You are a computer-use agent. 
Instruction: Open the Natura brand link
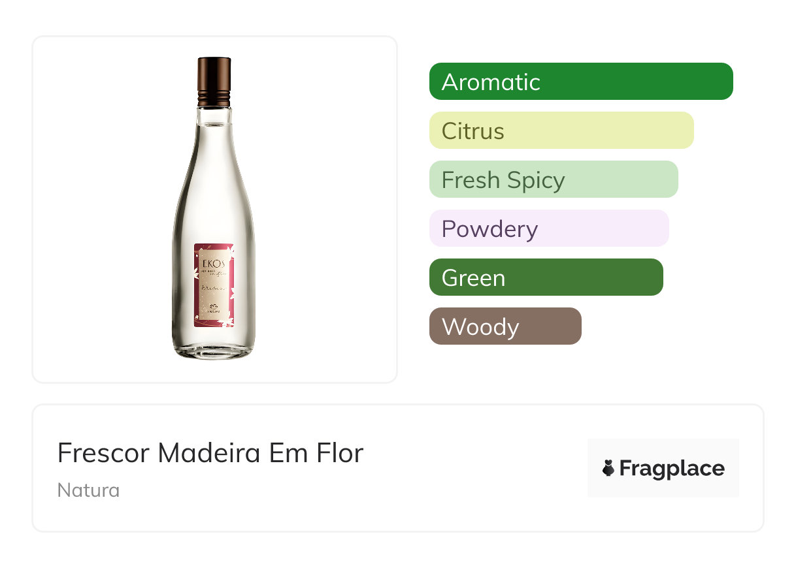pyautogui.click(x=88, y=490)
